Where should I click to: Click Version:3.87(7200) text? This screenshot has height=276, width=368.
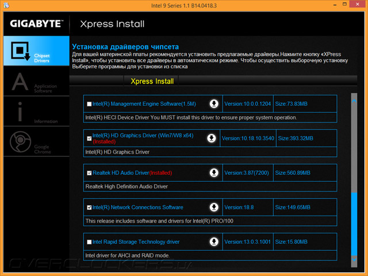pos(247,172)
